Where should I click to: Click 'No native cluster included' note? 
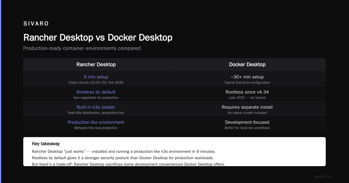click(247, 113)
